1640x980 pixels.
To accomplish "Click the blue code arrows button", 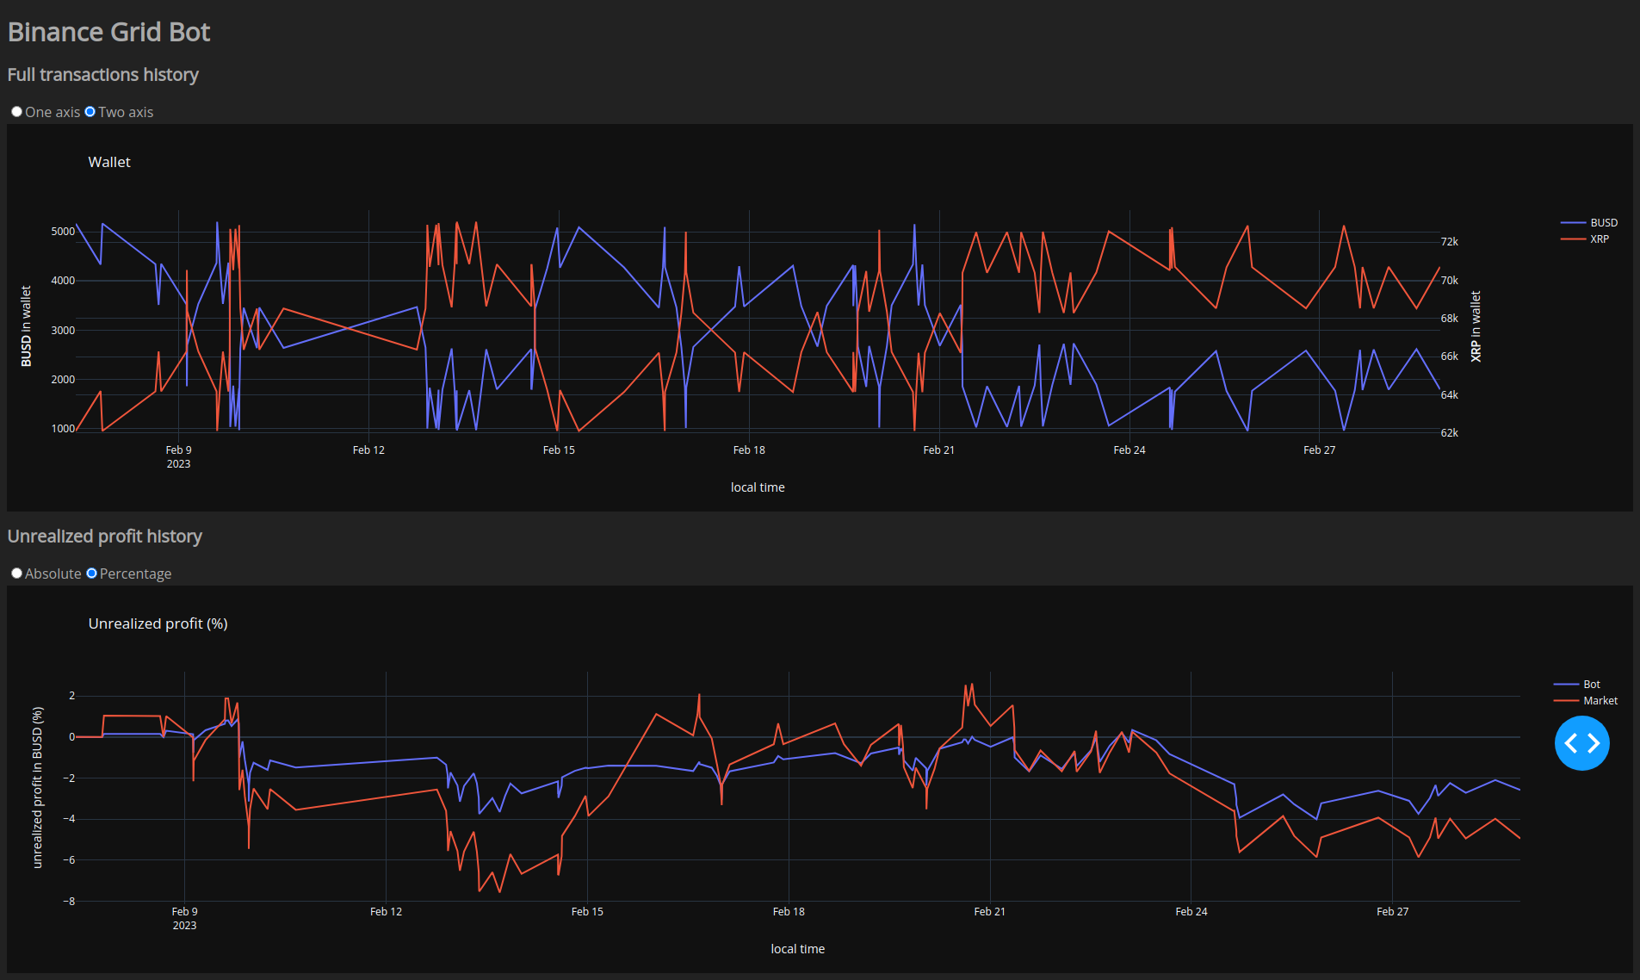I will pos(1581,743).
